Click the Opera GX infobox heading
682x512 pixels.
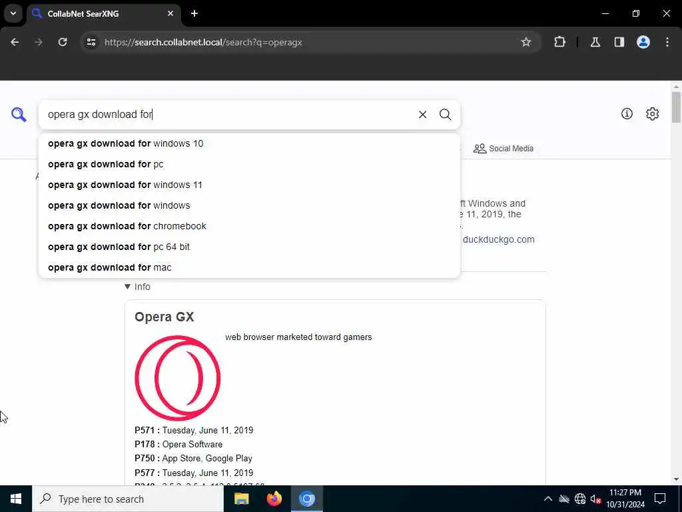coord(164,317)
